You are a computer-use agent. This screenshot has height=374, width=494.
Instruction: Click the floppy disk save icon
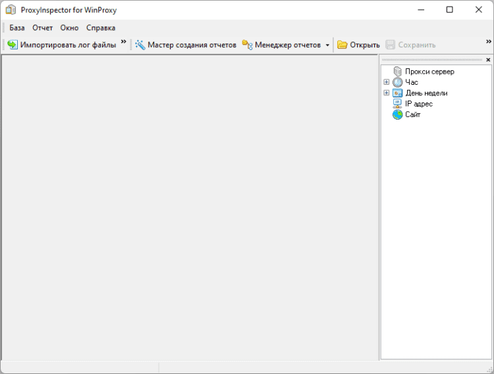tap(391, 45)
